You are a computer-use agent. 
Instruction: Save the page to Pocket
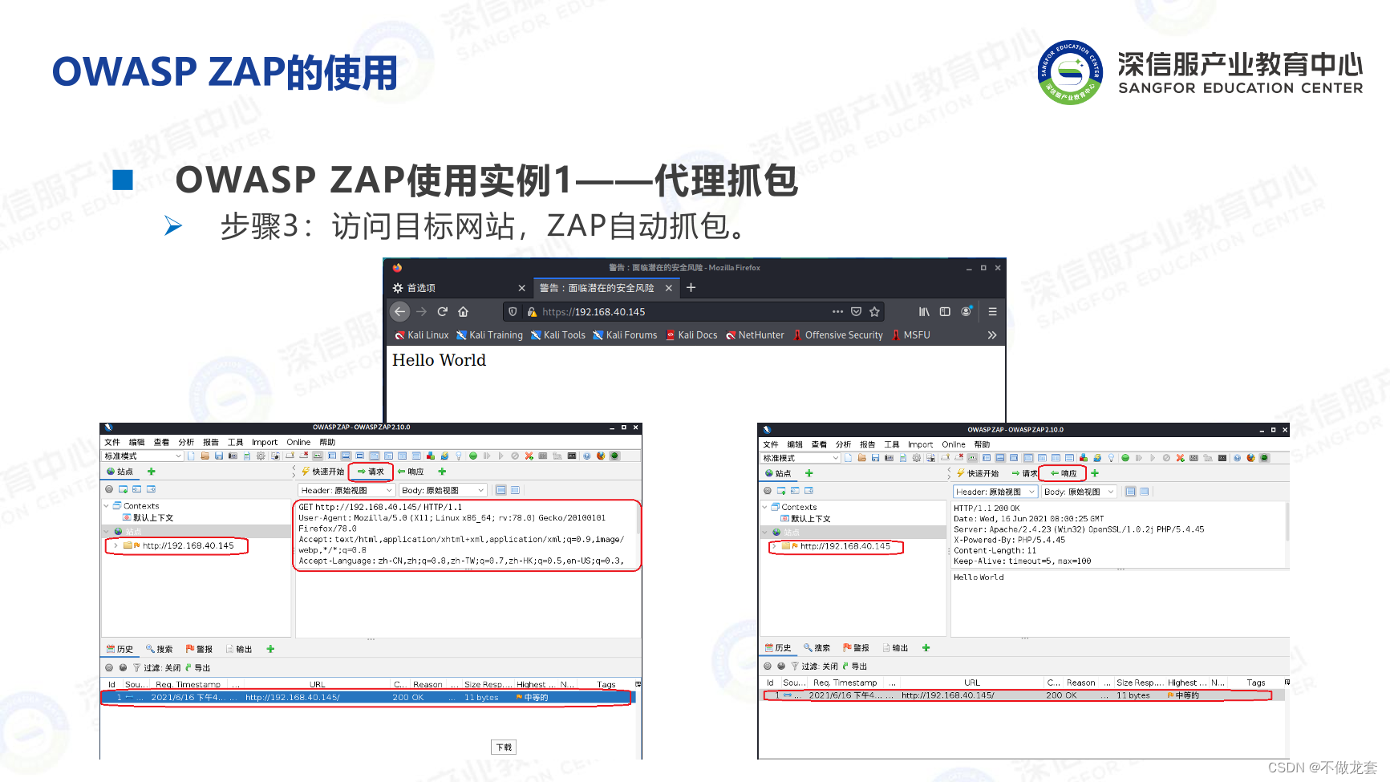(856, 311)
